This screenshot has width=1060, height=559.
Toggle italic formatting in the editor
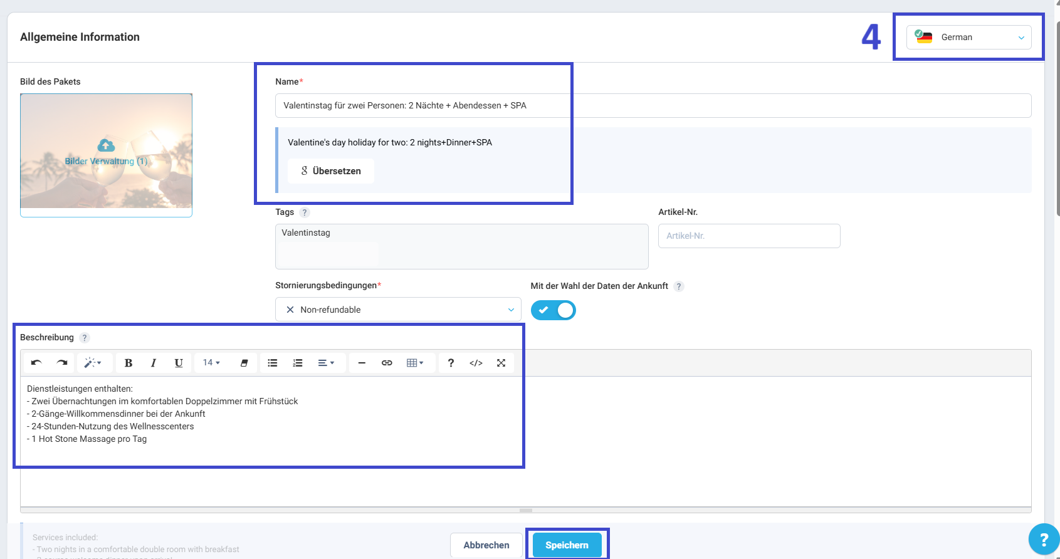153,363
